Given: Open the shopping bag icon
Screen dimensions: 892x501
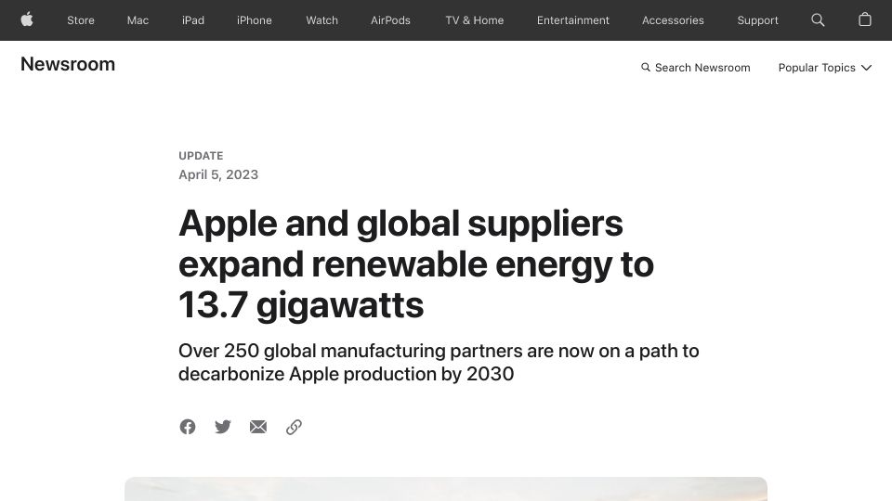Looking at the screenshot, I should (865, 19).
